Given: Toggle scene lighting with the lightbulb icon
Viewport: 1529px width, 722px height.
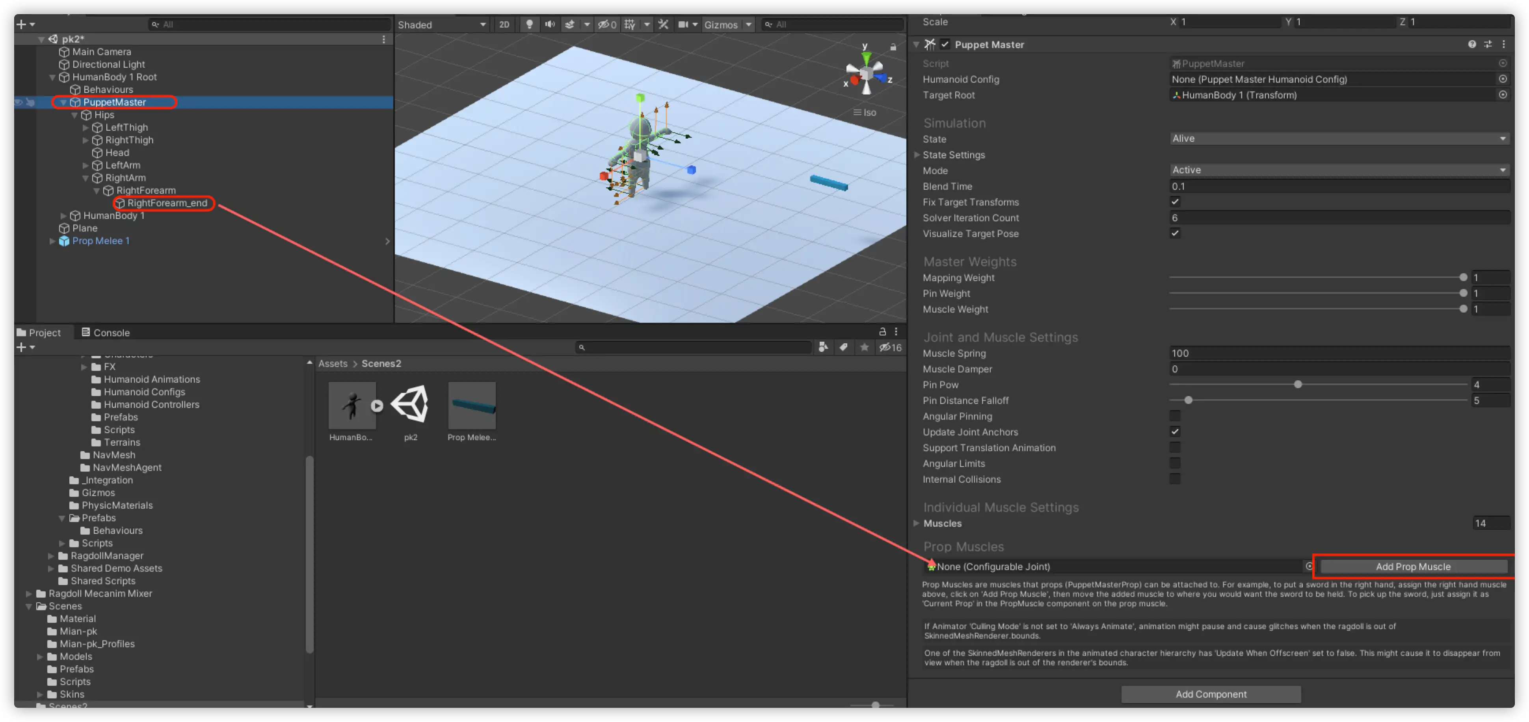Looking at the screenshot, I should click(529, 24).
